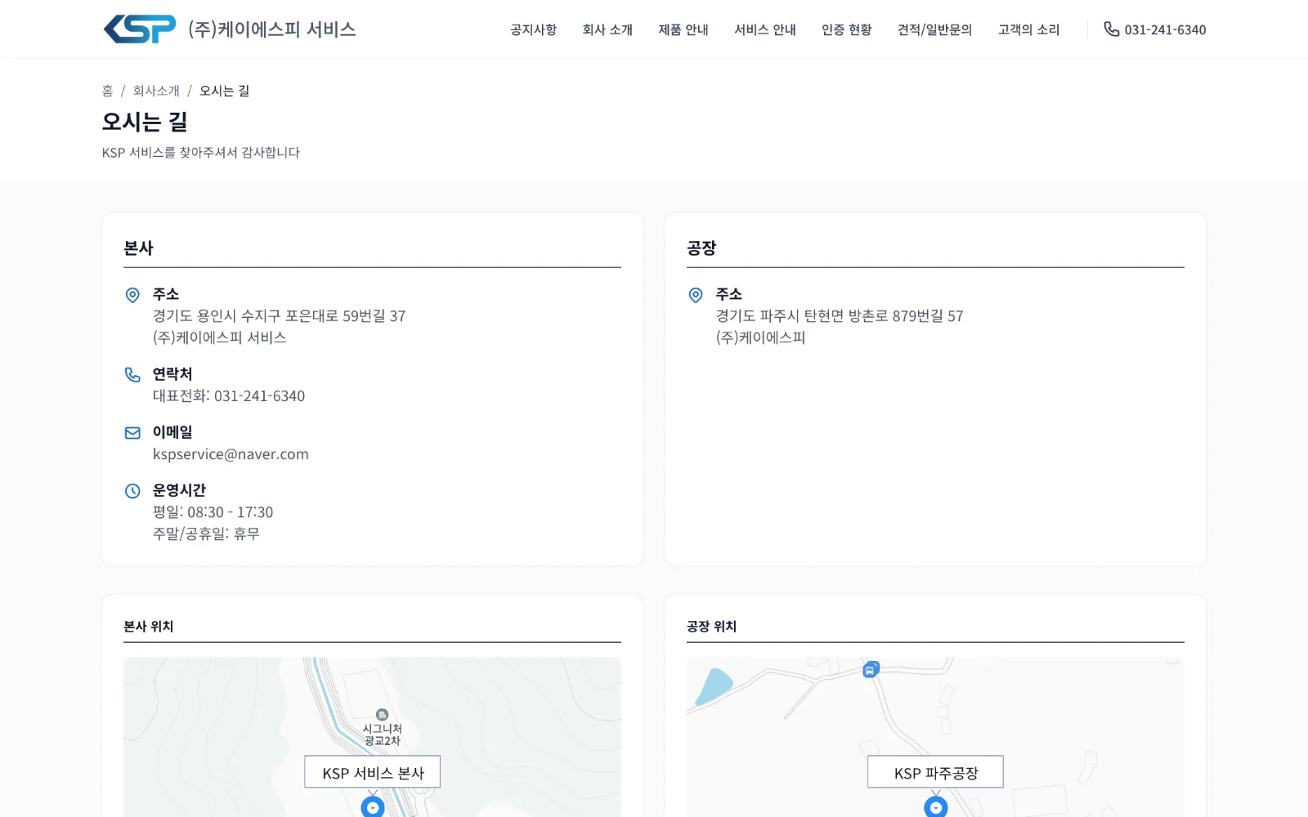Click the bus stop icon on the 공장 map
Image resolution: width=1308 pixels, height=817 pixels.
pyautogui.click(x=871, y=670)
